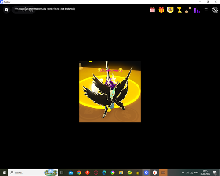This screenshot has height=176, width=220.
Task: Switch the ENG input language indicator
Action: tap(196, 172)
